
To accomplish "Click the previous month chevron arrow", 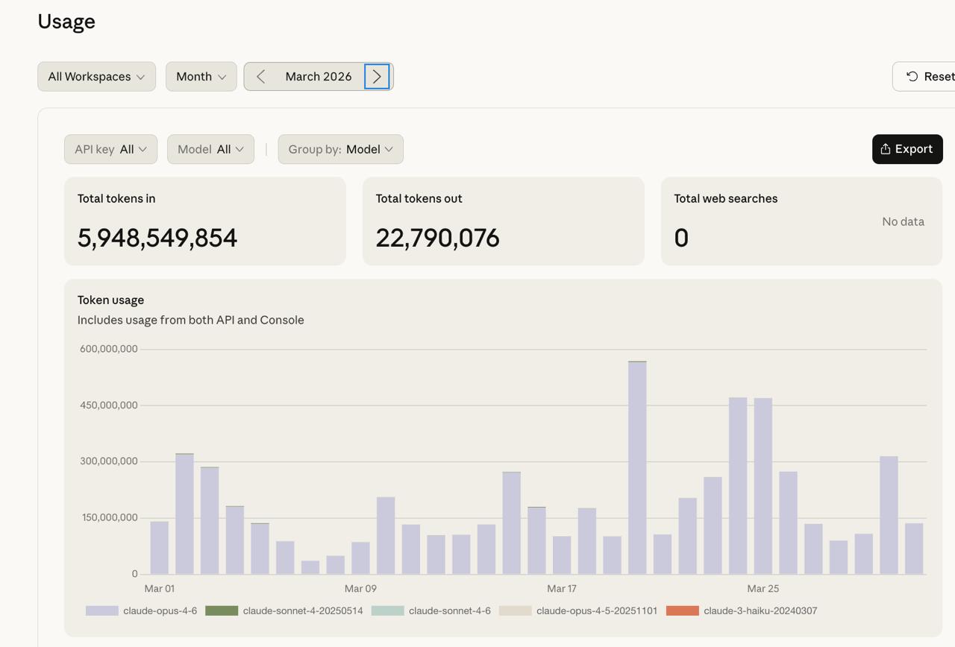I will tap(260, 76).
